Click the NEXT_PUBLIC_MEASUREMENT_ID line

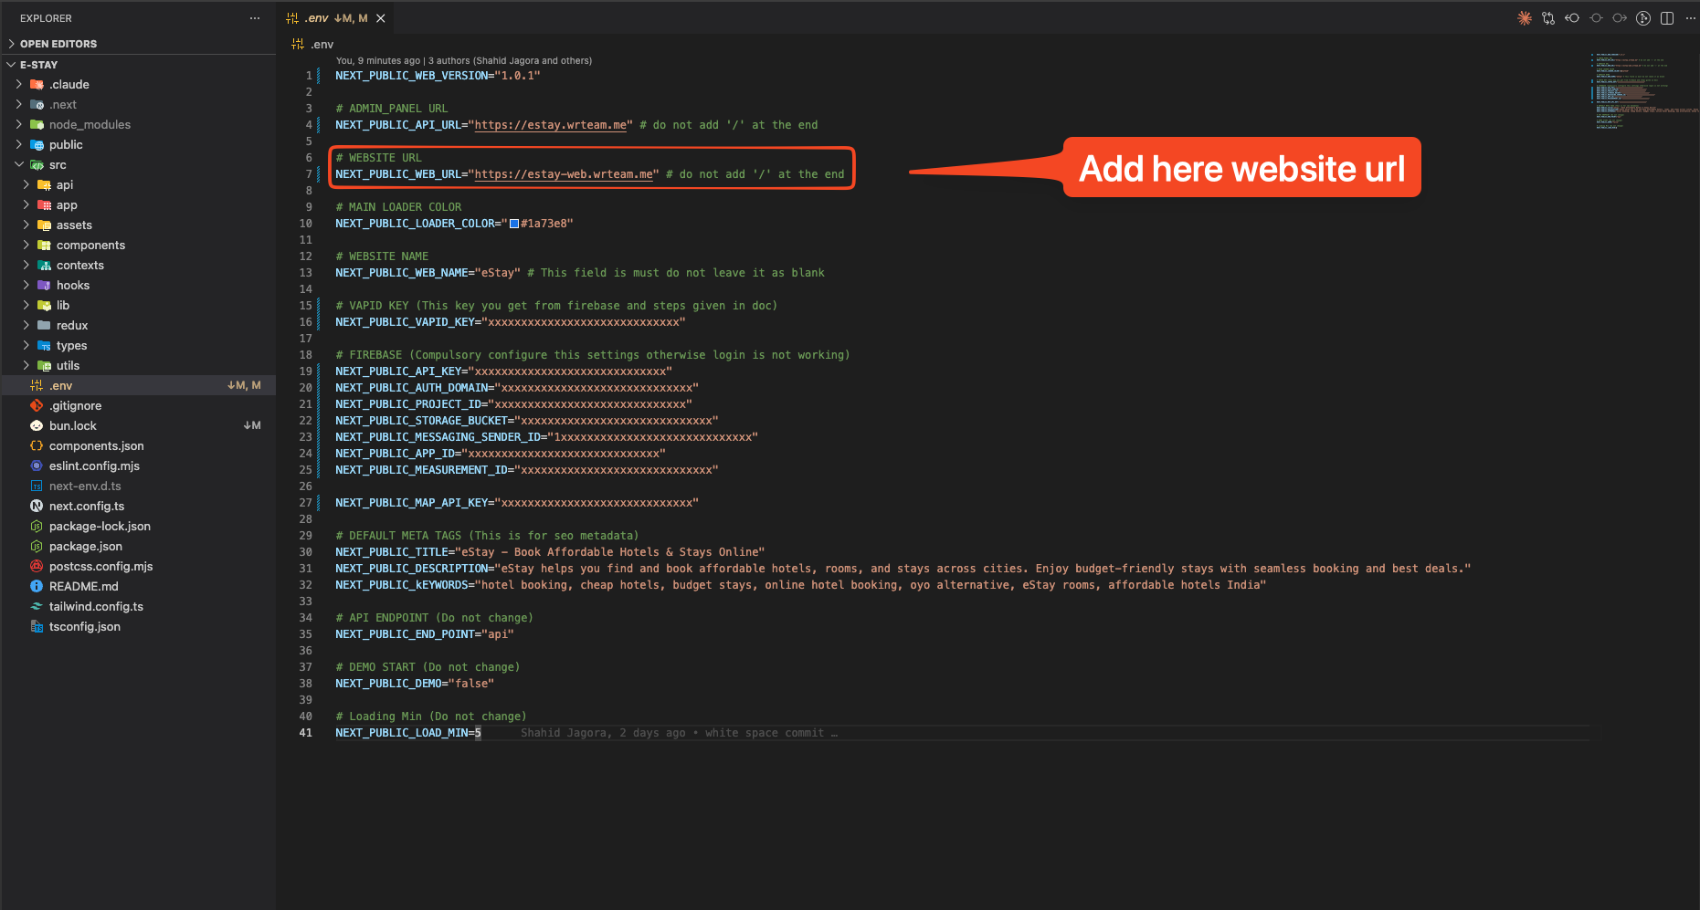526,470
